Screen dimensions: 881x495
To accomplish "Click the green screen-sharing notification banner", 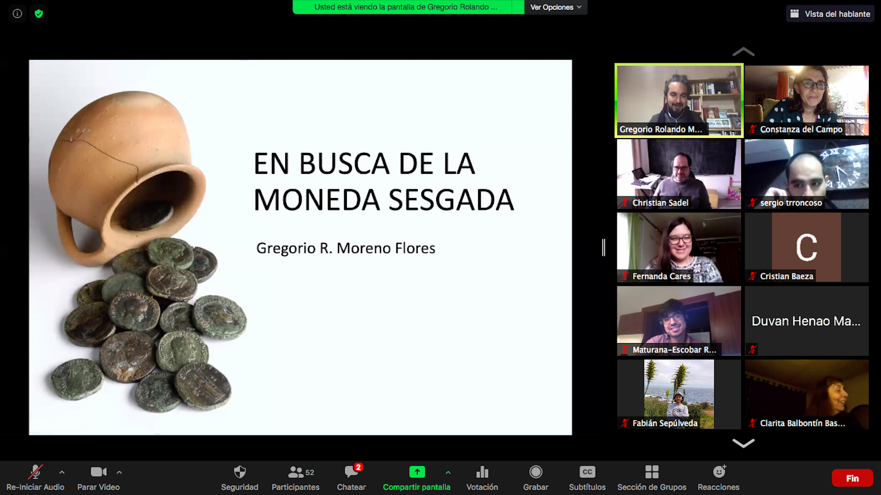I will tap(408, 7).
